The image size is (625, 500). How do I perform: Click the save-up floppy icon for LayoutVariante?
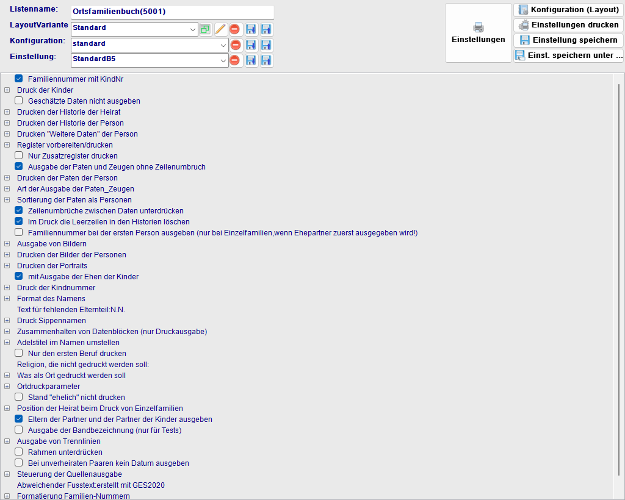[x=266, y=29]
